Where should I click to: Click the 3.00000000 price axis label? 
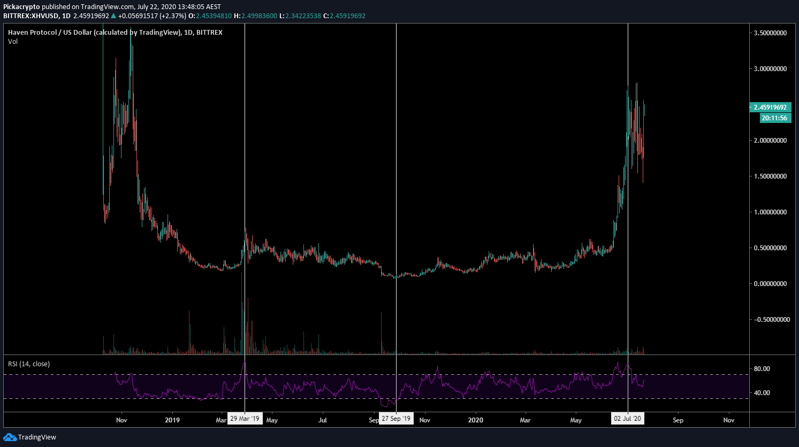(770, 69)
